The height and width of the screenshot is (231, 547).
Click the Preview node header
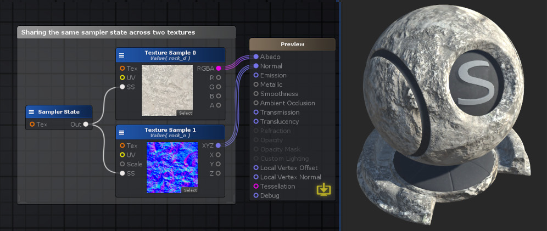(x=292, y=44)
